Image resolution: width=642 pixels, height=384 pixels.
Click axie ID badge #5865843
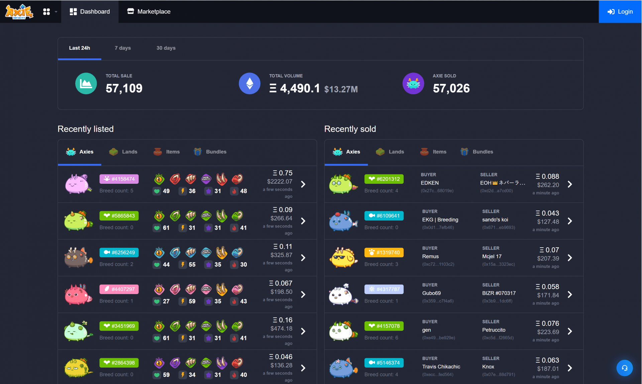click(119, 216)
